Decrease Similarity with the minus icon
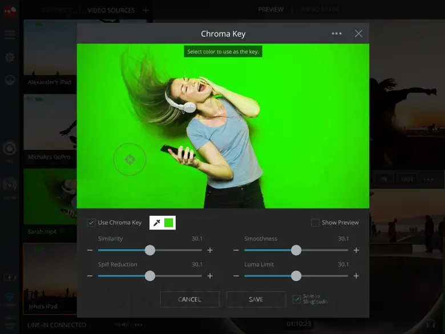The height and width of the screenshot is (334, 445). click(x=90, y=250)
